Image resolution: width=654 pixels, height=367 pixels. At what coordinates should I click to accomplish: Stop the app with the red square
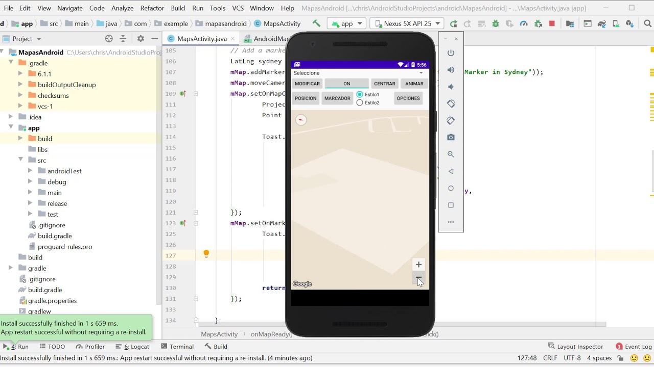(x=552, y=23)
